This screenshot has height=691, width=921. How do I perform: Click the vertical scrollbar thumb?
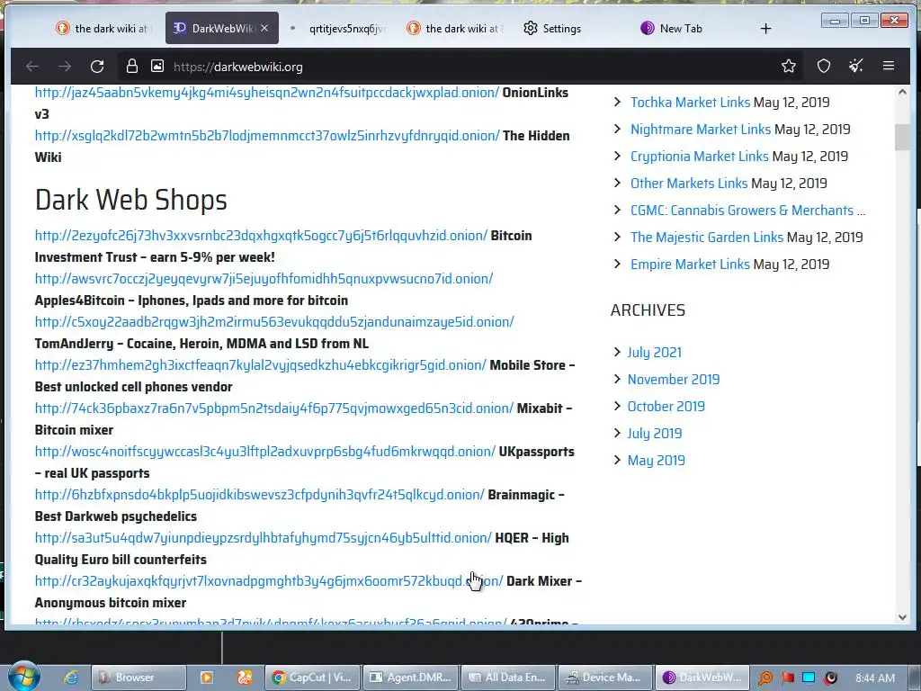902,137
